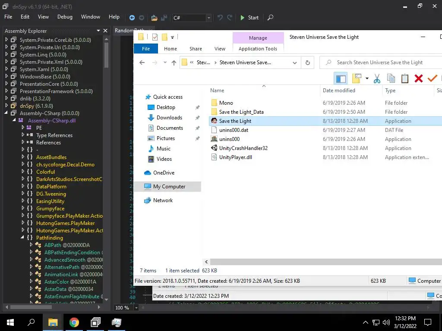Screen dimensions: 442x331
Task: Expand the Type References node
Action: coord(23,135)
